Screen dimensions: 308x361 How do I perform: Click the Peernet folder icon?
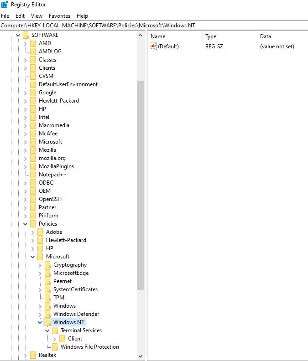(x=48, y=281)
